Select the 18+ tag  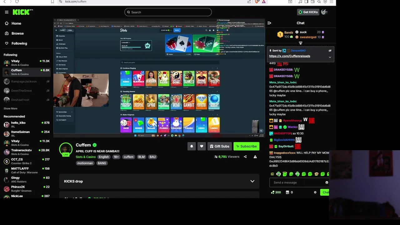click(116, 157)
